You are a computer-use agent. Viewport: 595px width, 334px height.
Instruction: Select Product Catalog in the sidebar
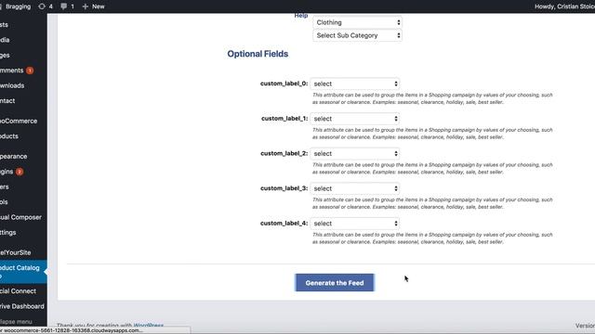23,272
